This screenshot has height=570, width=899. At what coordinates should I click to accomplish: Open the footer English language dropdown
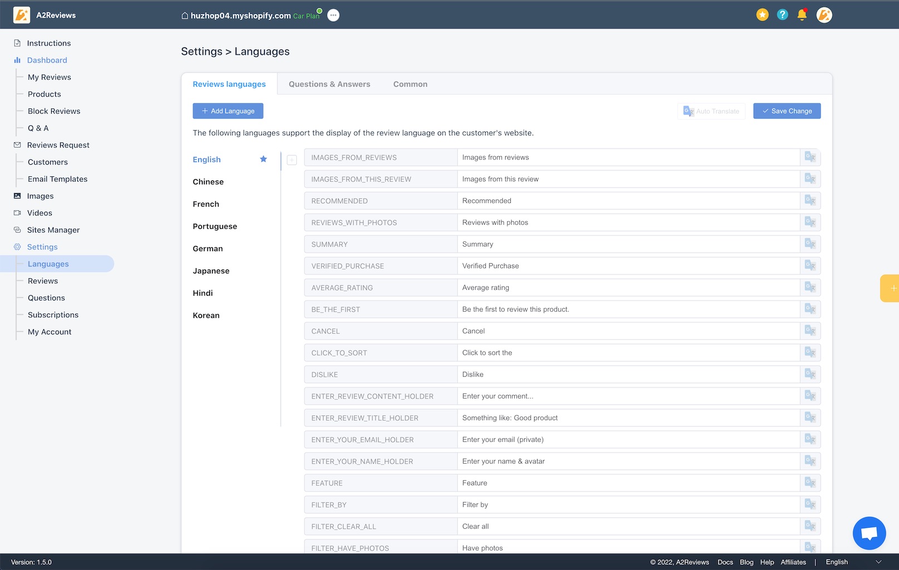[853, 562]
